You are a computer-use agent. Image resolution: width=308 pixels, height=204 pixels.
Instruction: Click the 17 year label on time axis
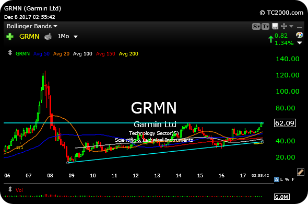click(x=243, y=175)
